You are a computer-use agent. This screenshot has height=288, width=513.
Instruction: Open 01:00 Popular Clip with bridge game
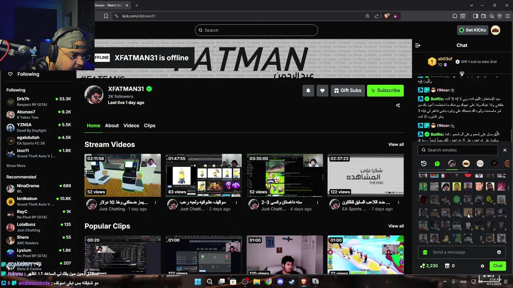(x=366, y=255)
